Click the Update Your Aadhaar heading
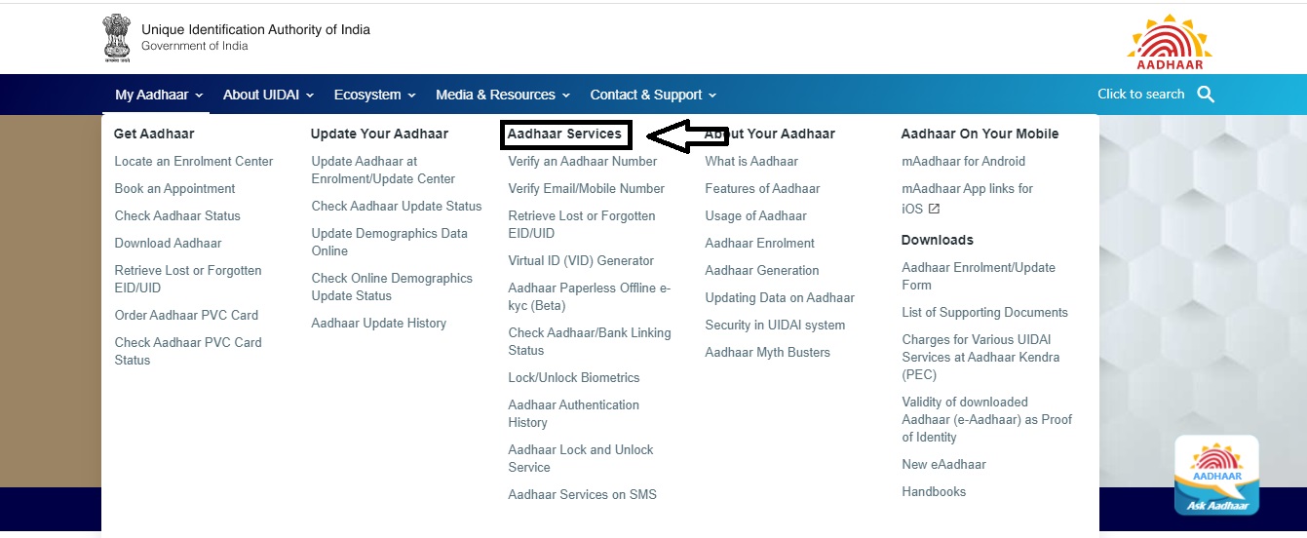 [379, 134]
